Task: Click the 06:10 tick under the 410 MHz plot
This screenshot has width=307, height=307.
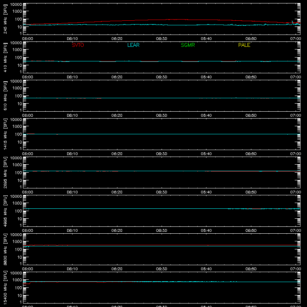Action: click(x=72, y=77)
